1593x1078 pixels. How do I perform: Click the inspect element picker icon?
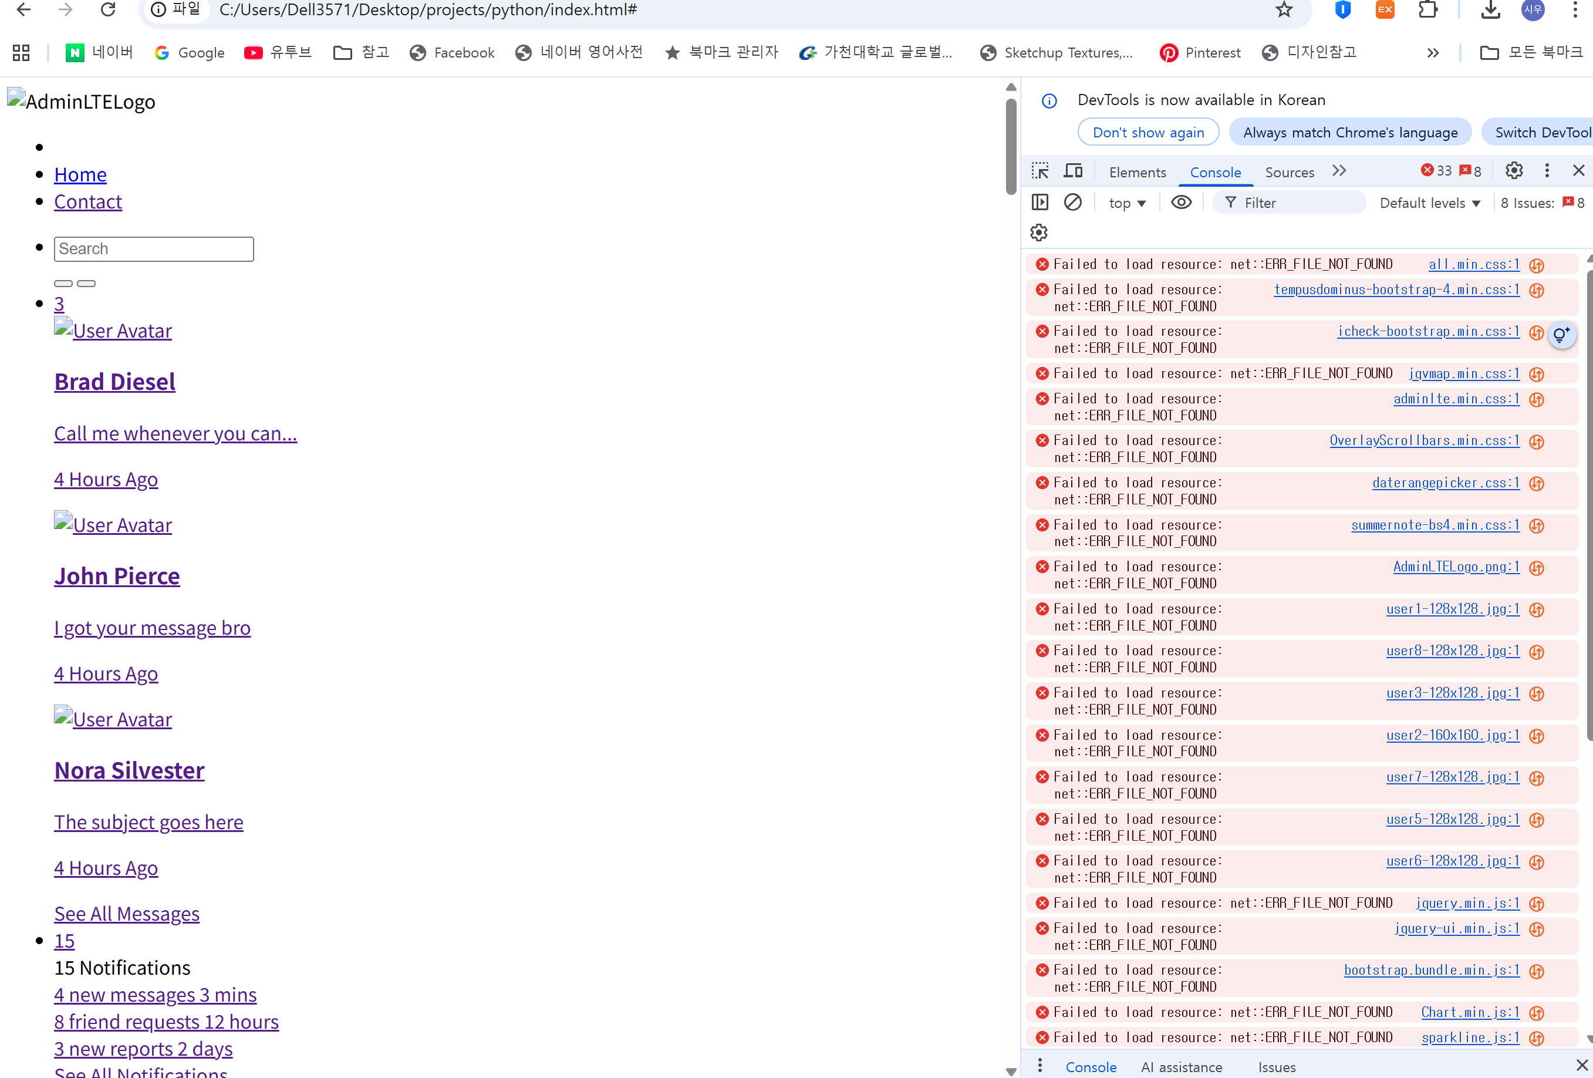point(1040,171)
